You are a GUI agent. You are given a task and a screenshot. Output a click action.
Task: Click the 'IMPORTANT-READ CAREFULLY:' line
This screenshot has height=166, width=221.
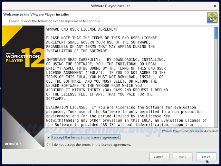tap(106, 60)
